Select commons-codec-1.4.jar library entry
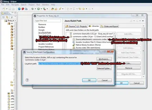 coord(91,37)
